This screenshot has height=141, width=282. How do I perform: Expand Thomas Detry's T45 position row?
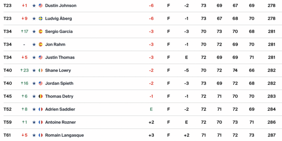[141, 96]
